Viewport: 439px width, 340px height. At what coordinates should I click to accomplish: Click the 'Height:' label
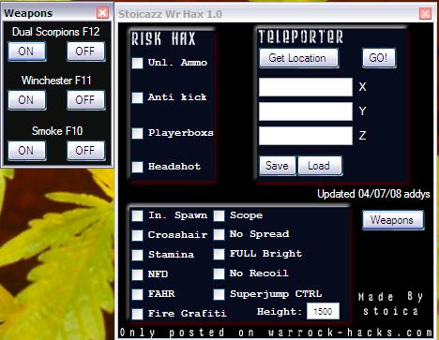tap(280, 312)
